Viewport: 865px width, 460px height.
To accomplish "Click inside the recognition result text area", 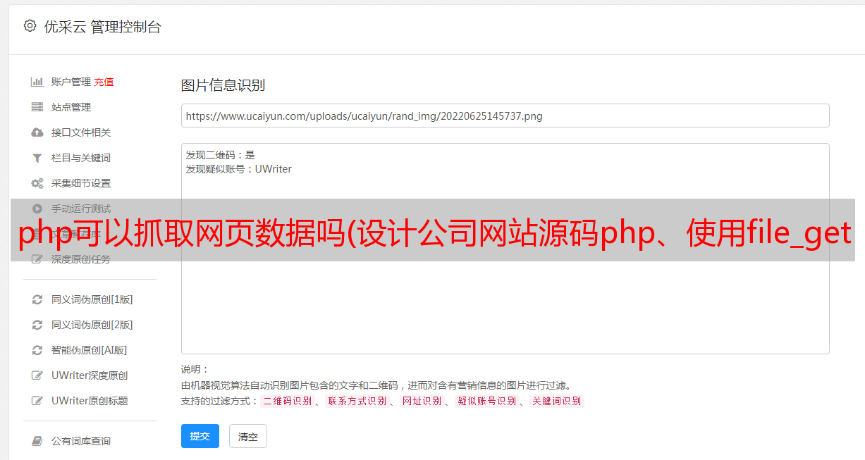I will pyautogui.click(x=505, y=249).
